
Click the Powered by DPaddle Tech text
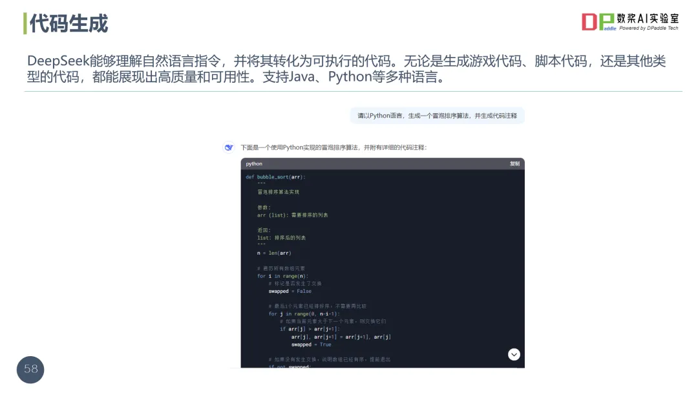click(649, 28)
